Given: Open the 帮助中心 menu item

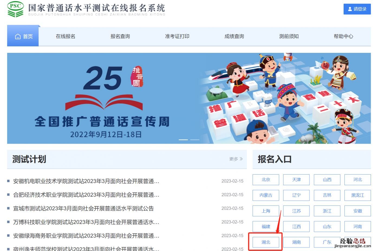Looking at the screenshot, I should (x=343, y=36).
